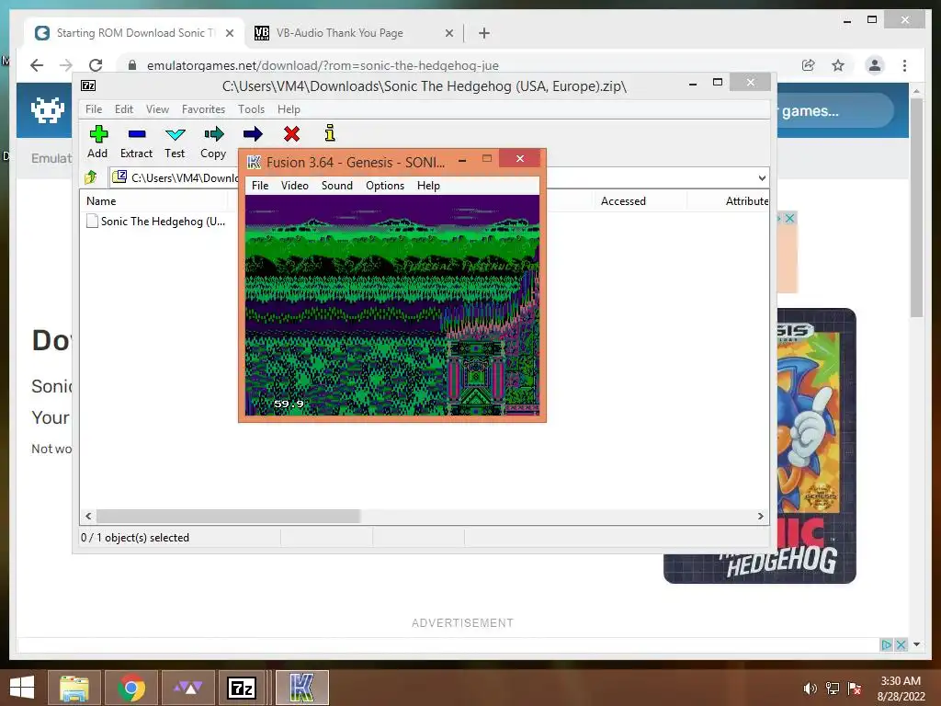Image resolution: width=941 pixels, height=706 pixels.
Task: Open the Edit menu in 7-Zip
Action: [x=124, y=109]
